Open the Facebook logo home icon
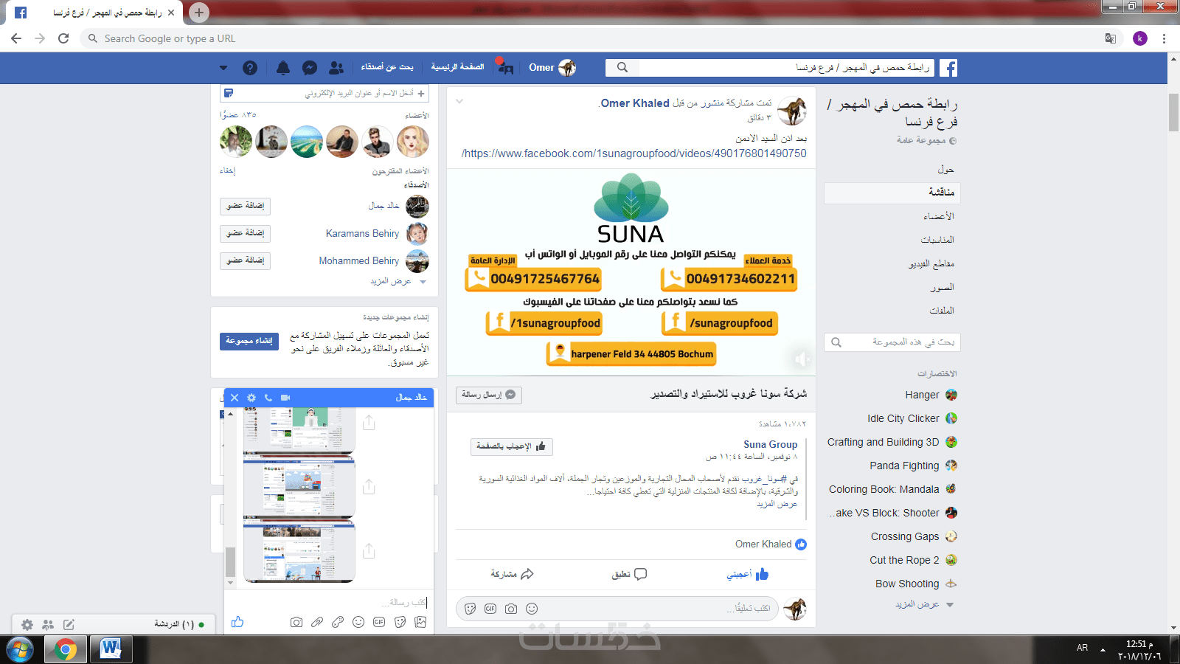Screen dimensions: 1180x664 [948, 68]
